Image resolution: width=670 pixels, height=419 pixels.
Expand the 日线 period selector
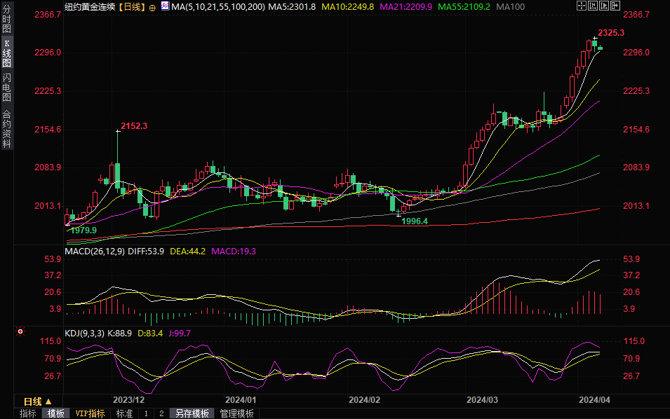tap(37, 401)
